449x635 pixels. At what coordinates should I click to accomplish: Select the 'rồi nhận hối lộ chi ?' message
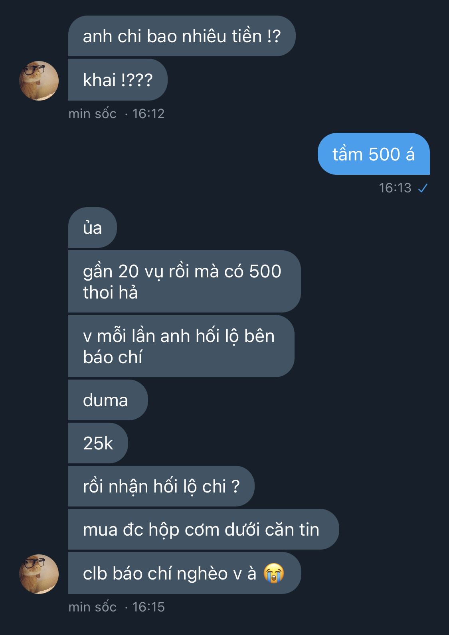161,486
